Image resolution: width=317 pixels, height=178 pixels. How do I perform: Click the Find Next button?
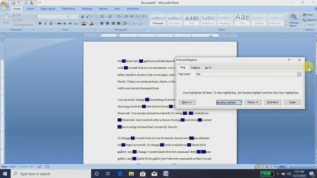272,102
